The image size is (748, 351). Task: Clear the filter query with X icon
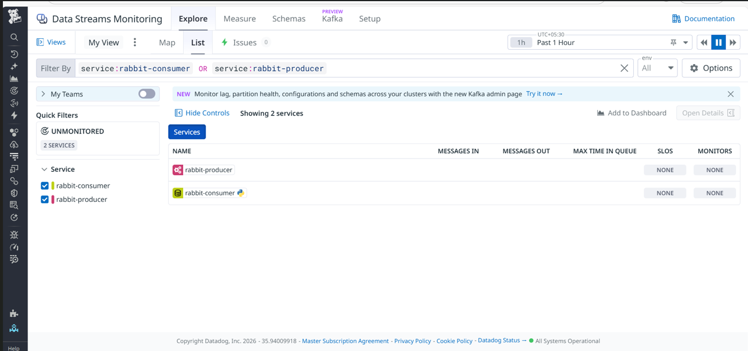point(624,68)
